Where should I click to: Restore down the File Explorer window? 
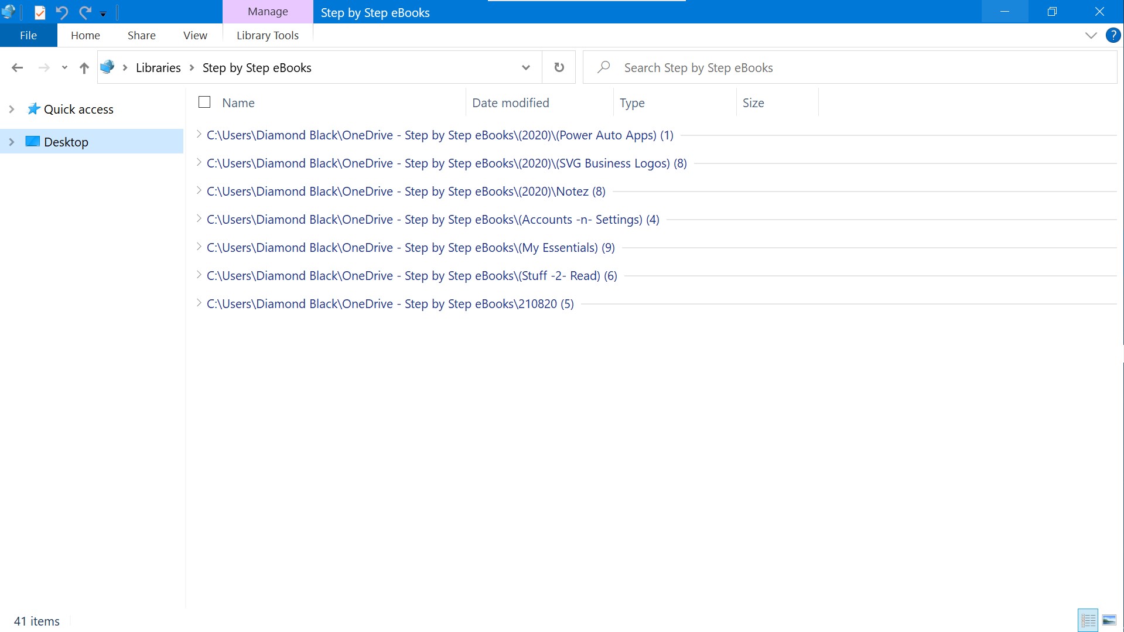[1052, 12]
